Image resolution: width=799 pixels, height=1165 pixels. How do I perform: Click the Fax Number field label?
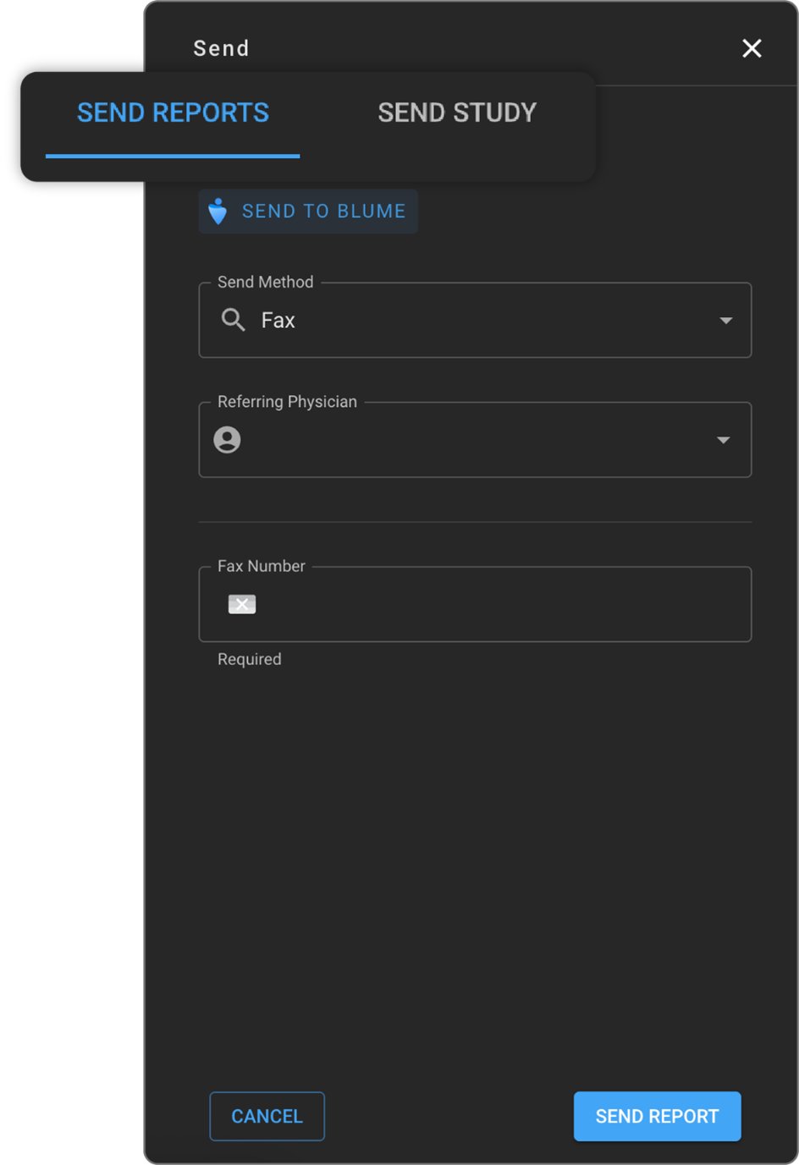pyautogui.click(x=261, y=566)
